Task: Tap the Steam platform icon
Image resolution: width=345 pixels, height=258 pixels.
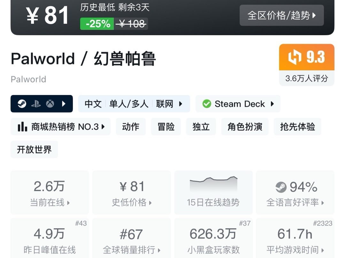Action: (x=22, y=104)
